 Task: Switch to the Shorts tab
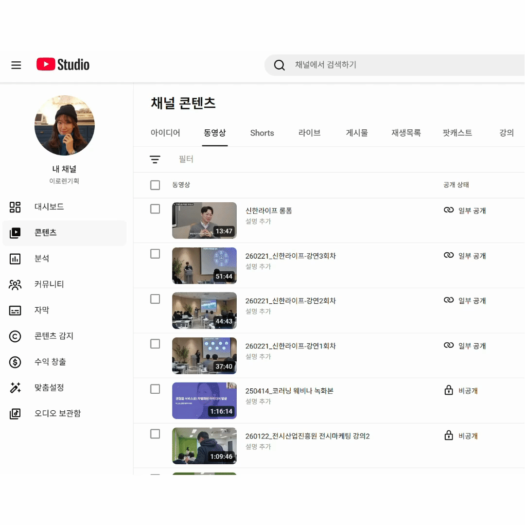tap(262, 133)
